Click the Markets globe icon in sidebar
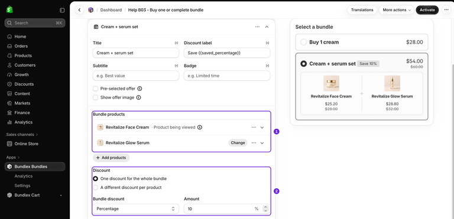This screenshot has height=219, width=454. 9,103
